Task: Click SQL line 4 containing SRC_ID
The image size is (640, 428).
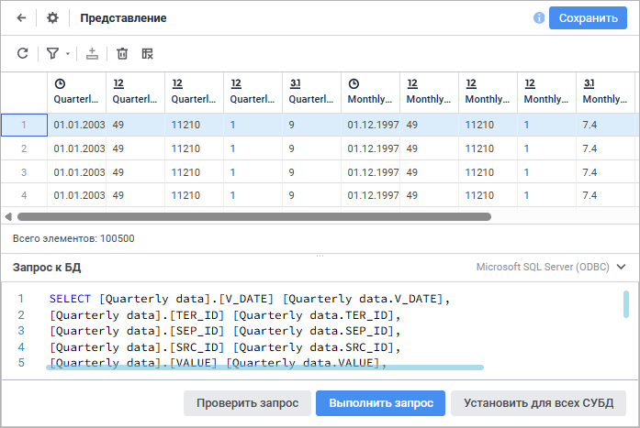Action: (x=225, y=347)
